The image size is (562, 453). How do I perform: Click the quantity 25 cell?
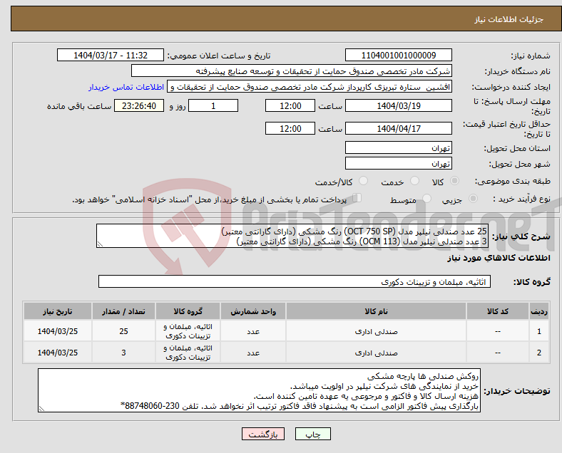pos(123,331)
